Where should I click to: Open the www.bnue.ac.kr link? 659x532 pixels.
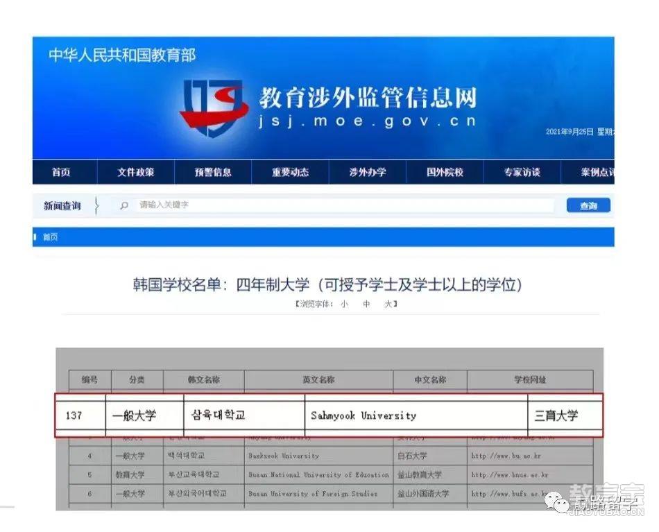point(510,475)
